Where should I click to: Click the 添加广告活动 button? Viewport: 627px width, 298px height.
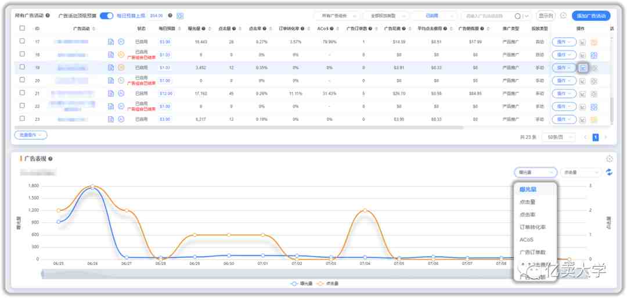(592, 16)
